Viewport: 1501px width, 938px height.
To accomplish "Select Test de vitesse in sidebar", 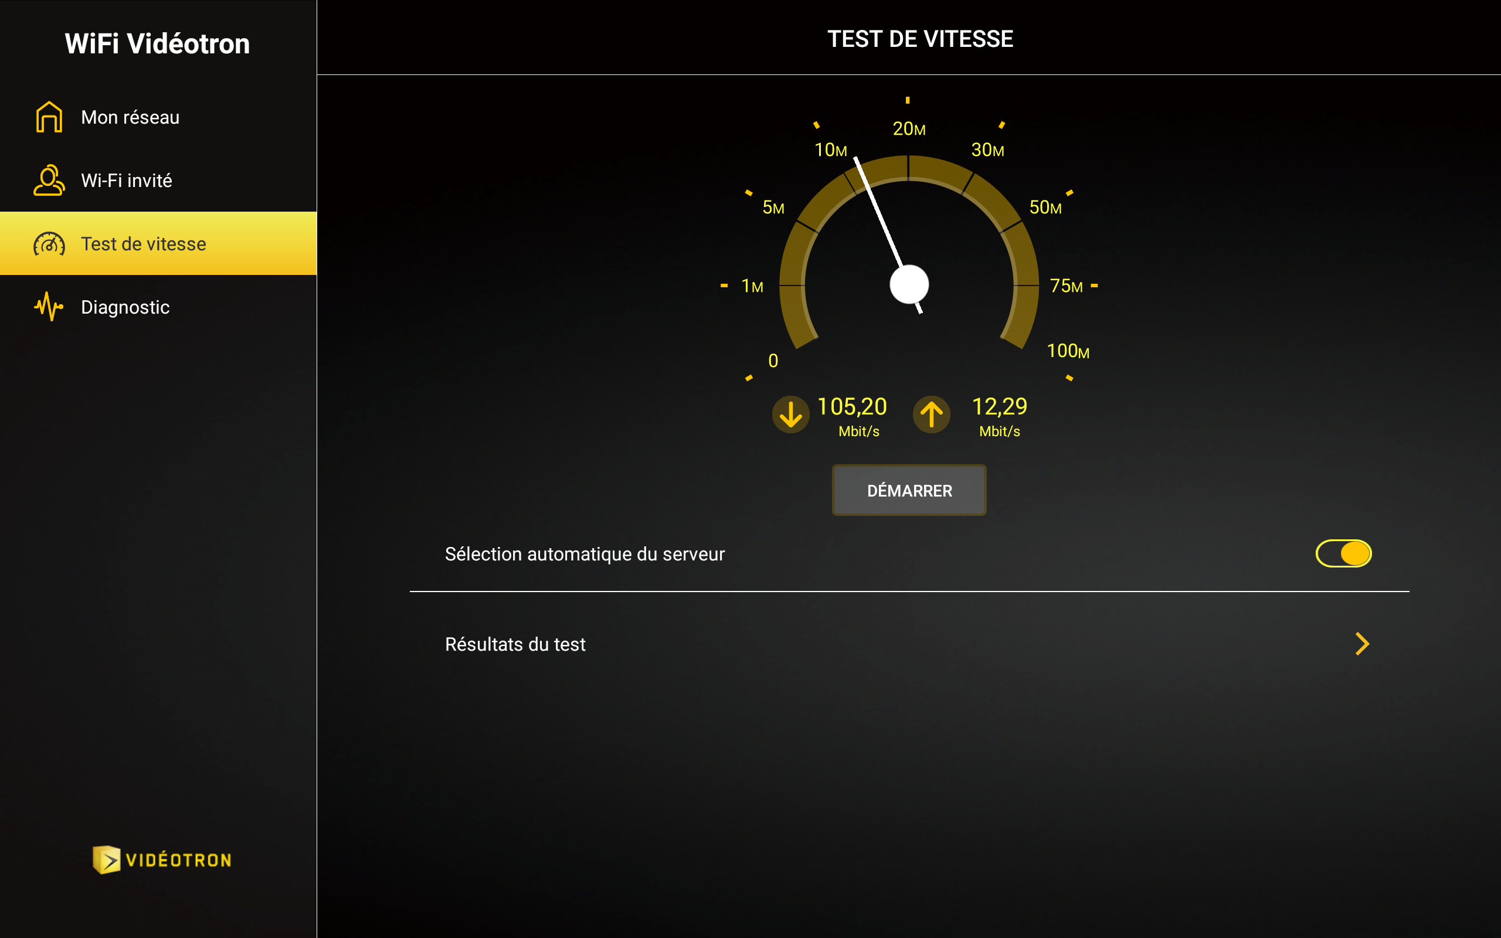I will point(158,243).
